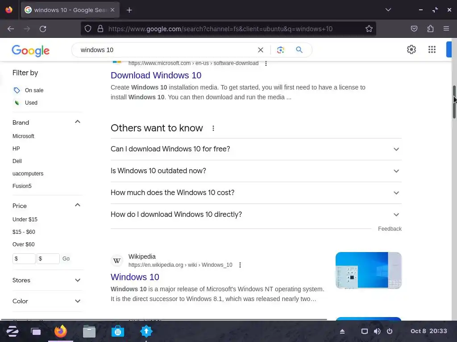Image resolution: width=457 pixels, height=342 pixels.
Task: Collapse the Price filter section
Action: click(78, 205)
